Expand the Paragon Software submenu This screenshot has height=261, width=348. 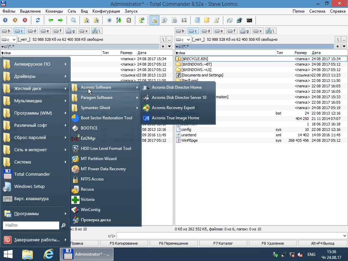pyautogui.click(x=105, y=98)
